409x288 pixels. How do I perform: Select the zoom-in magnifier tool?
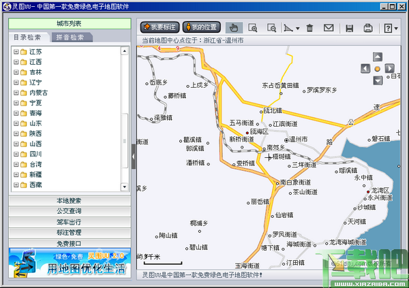point(252,28)
